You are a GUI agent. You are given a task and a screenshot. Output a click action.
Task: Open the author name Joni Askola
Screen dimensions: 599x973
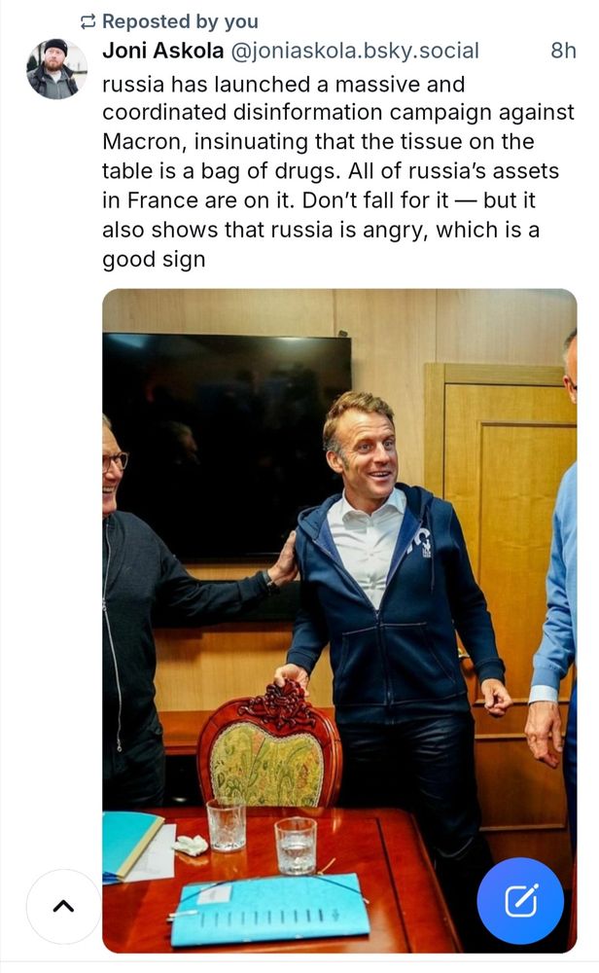tap(163, 51)
